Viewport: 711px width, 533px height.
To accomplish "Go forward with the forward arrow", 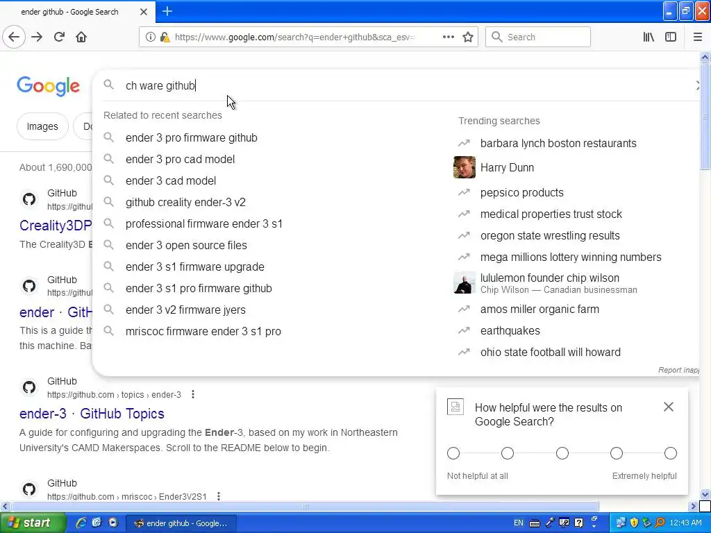I will (x=37, y=37).
